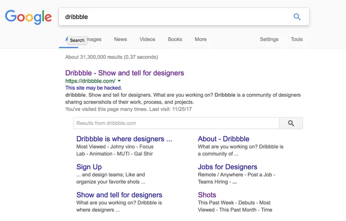
Task: Click the Last visit: 11/25/17 text
Action: click(x=170, y=109)
